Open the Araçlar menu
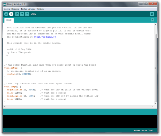This screenshot has width=161, height=136. pos(32,9)
